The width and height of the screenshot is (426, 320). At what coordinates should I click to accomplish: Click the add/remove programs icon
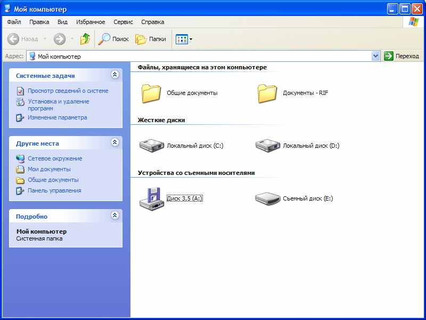click(x=20, y=102)
